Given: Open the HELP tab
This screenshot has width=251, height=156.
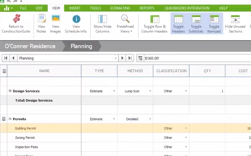Looking at the screenshot, I should coord(223,8).
